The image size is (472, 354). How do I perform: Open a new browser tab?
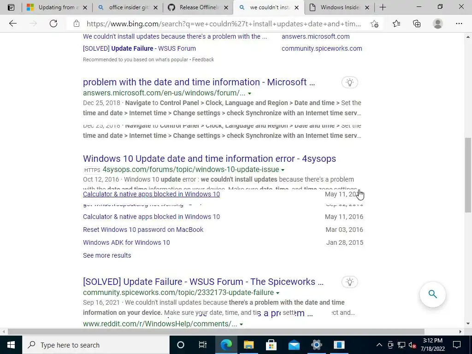(x=383, y=7)
